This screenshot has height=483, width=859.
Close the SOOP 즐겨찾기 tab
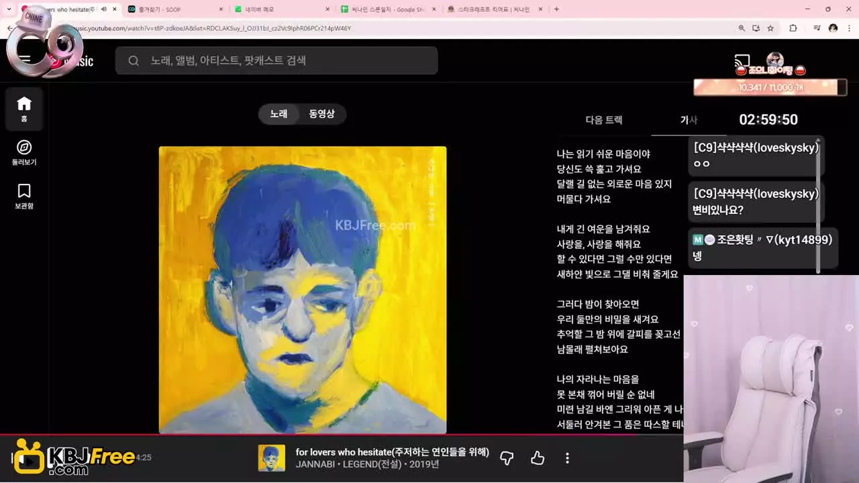(221, 9)
